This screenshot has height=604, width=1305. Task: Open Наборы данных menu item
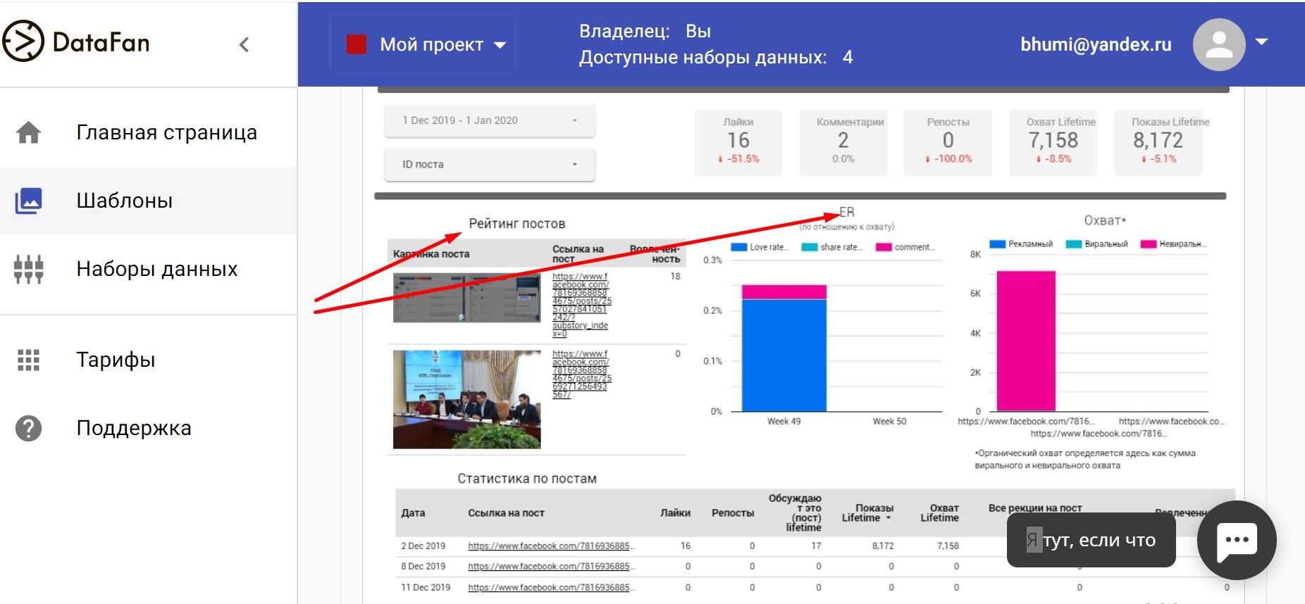pyautogui.click(x=149, y=269)
